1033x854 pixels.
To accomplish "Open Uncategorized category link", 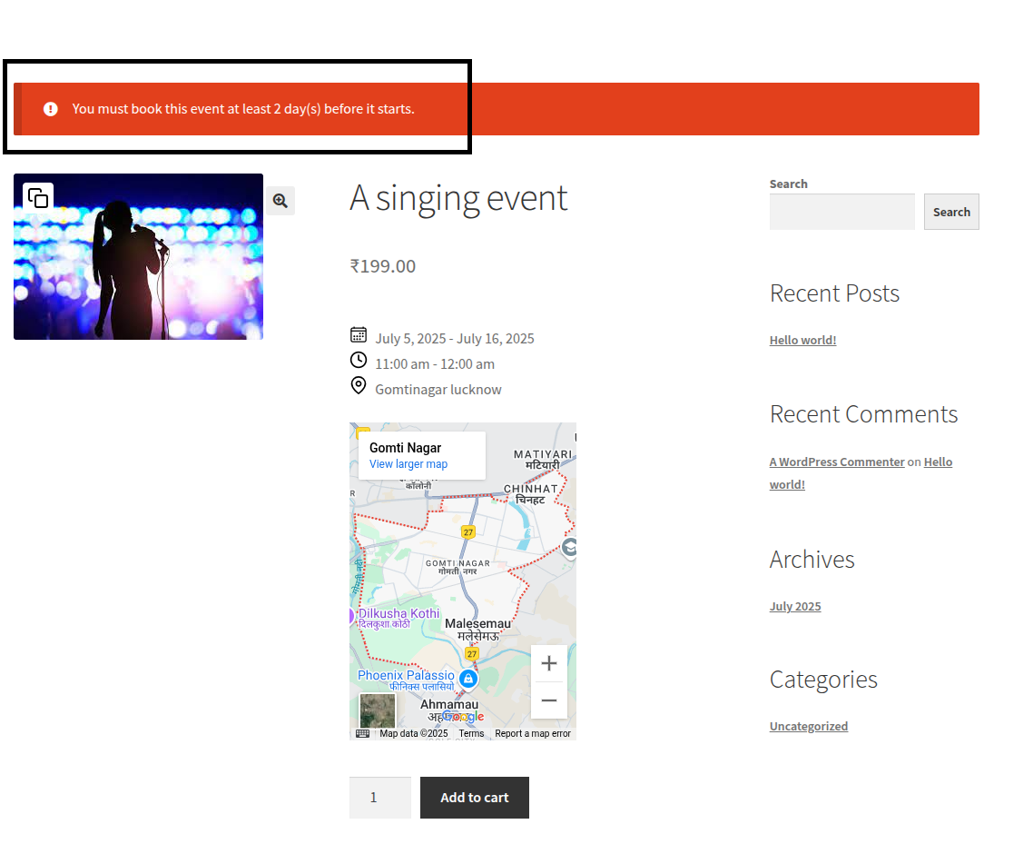I will pyautogui.click(x=809, y=726).
